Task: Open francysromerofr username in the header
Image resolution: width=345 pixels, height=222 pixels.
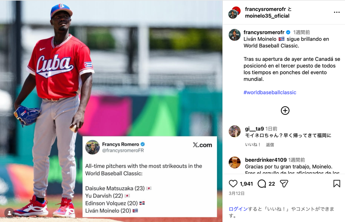Action: pos(265,9)
